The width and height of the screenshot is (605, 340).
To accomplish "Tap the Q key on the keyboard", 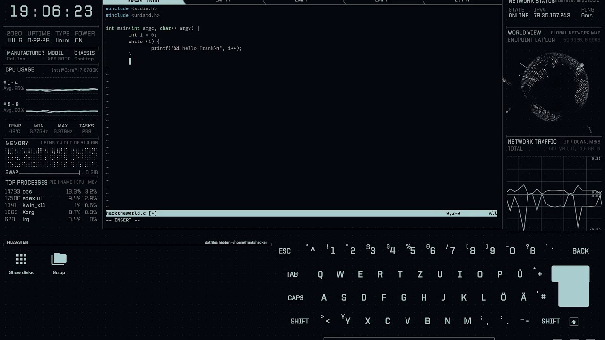I will (320, 274).
